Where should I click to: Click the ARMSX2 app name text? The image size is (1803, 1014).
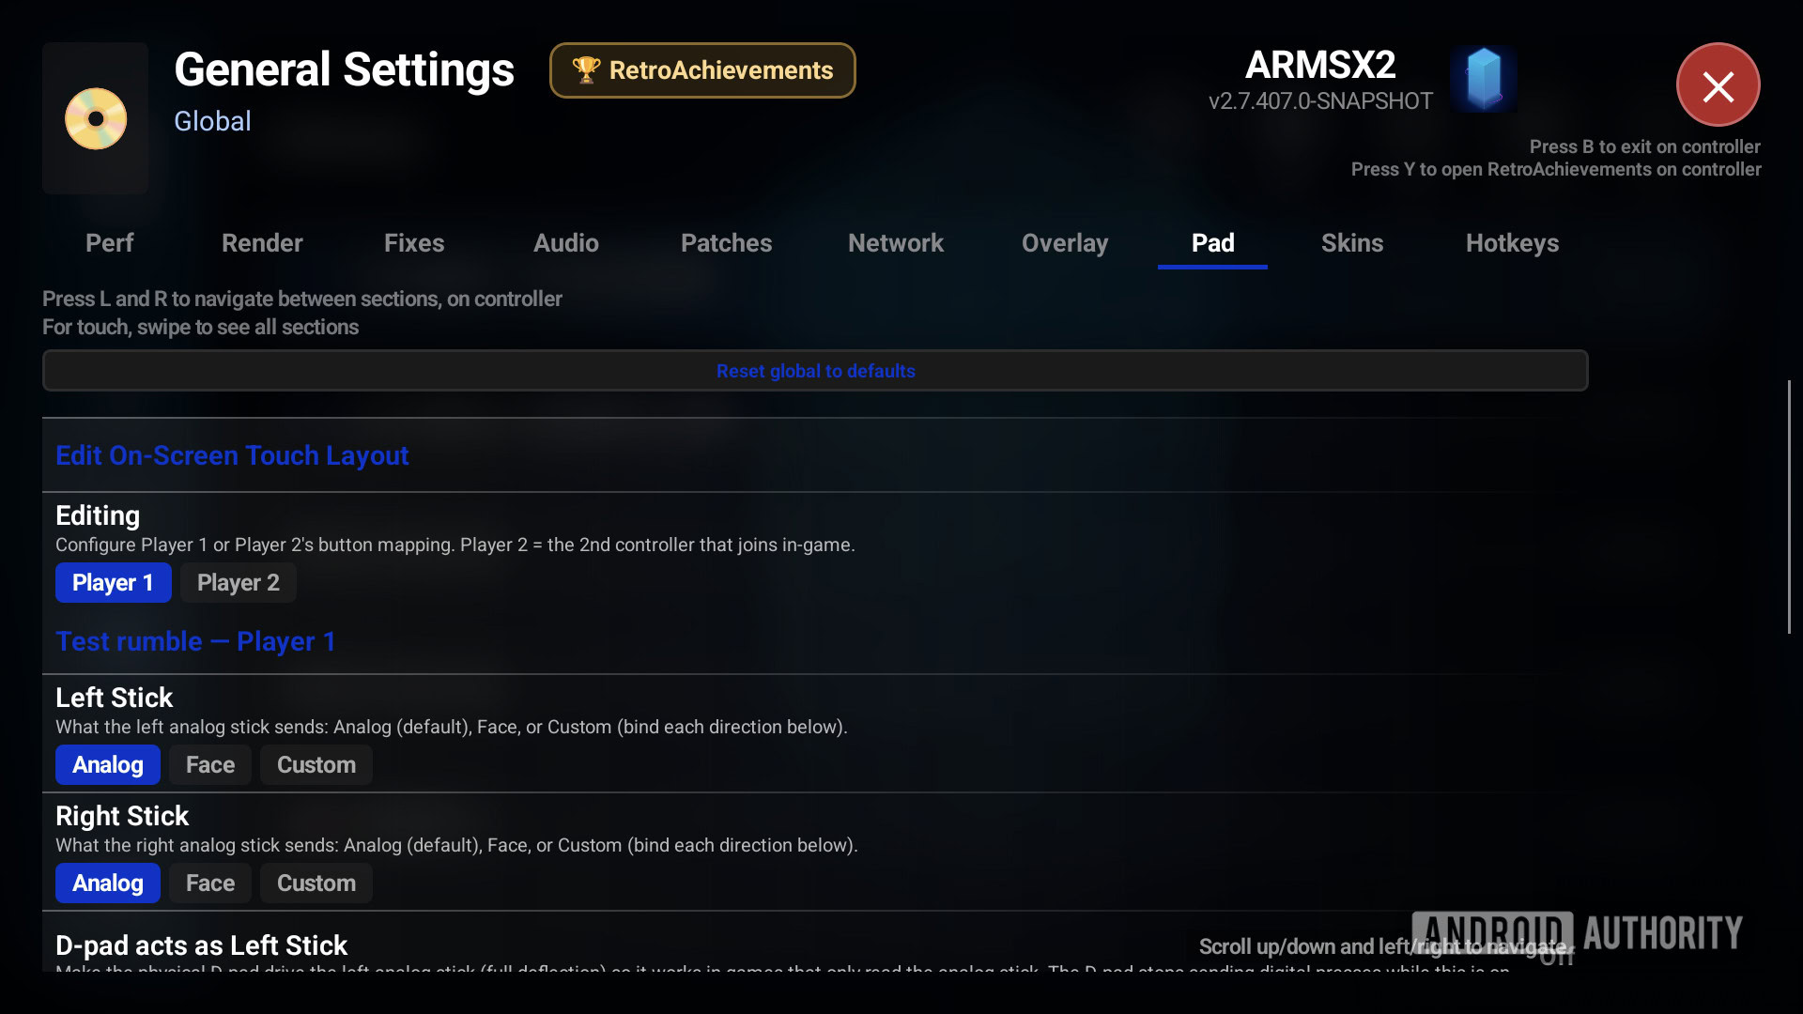click(1320, 65)
